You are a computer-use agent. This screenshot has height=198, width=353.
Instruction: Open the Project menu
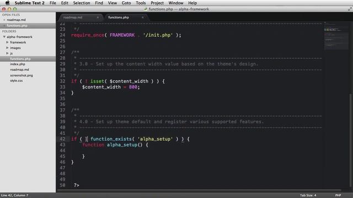(157, 3)
